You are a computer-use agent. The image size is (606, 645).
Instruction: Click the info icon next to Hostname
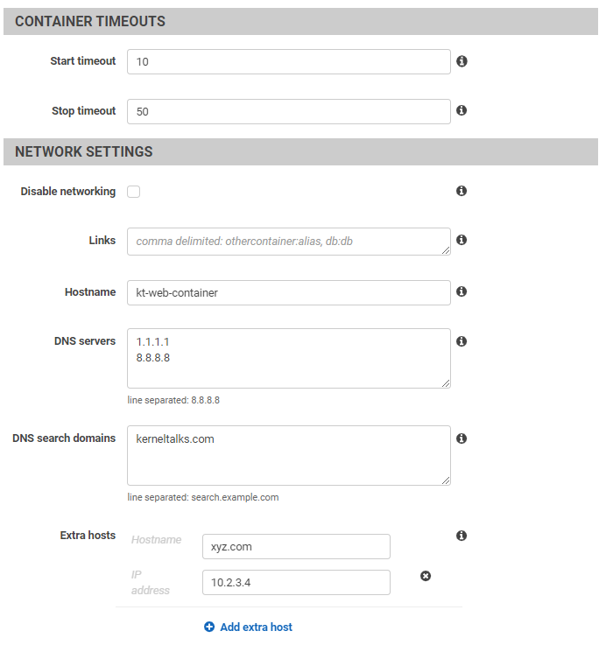point(462,291)
